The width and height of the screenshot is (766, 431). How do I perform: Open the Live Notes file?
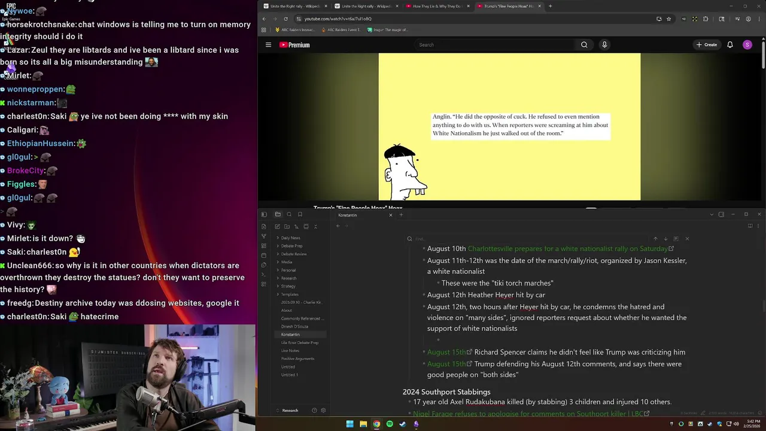click(x=290, y=351)
